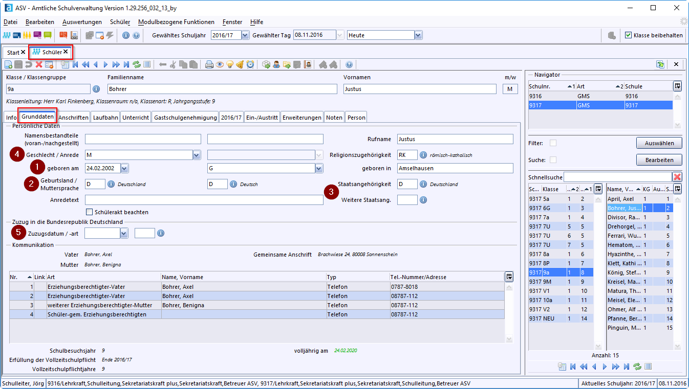689x389 pixels.
Task: Select class row 9317 10a
Action: click(x=561, y=300)
